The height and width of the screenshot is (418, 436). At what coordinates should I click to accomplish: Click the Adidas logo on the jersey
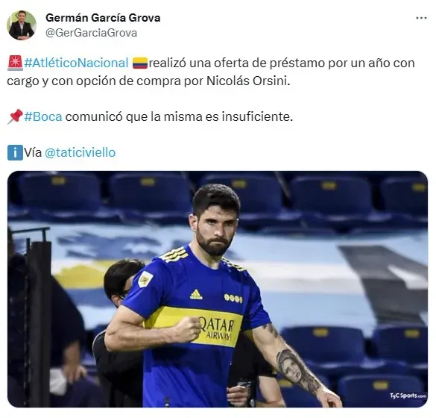196,294
